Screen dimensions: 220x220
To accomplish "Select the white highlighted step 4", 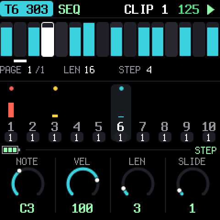I will tap(48, 39).
